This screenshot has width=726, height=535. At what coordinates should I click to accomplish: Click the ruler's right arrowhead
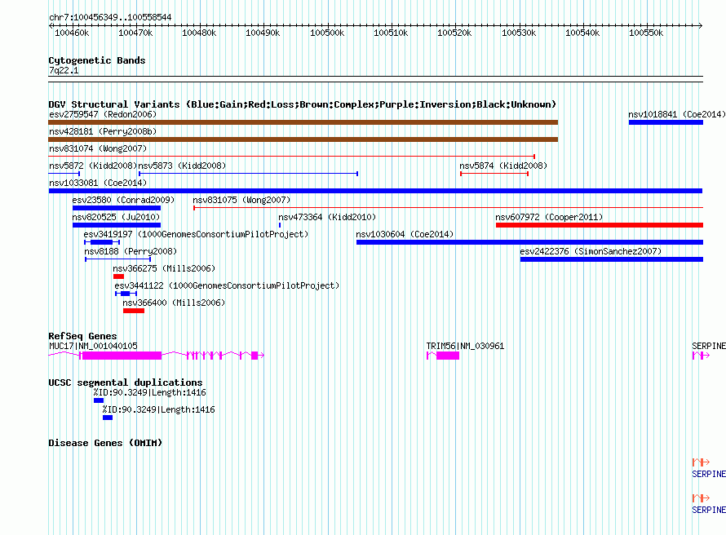(701, 26)
